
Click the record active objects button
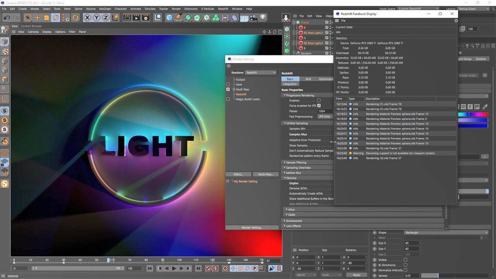point(208,268)
